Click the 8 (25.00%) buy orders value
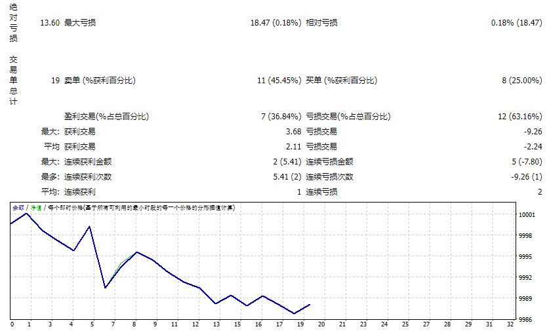Viewport: 549px width, 331px height. (x=522, y=81)
